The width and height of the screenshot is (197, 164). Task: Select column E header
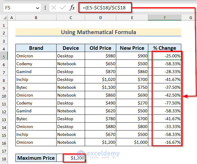coord(132,18)
